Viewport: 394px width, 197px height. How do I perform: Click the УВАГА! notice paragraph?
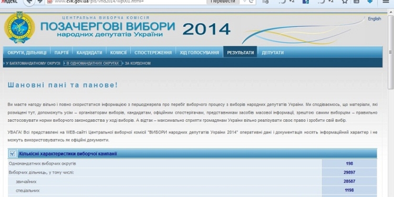click(x=192, y=136)
